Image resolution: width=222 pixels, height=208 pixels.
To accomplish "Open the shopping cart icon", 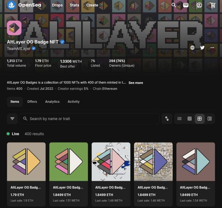I will (x=213, y=5).
